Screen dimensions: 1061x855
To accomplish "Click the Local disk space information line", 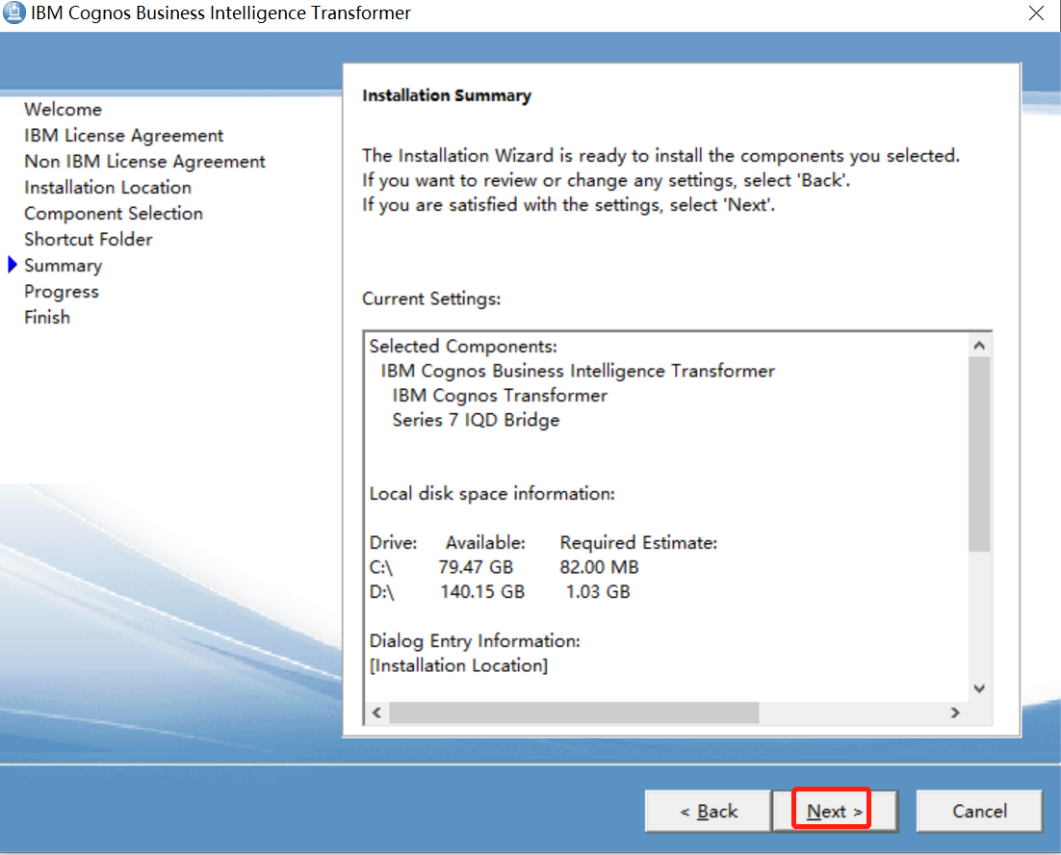I will 492,494.
